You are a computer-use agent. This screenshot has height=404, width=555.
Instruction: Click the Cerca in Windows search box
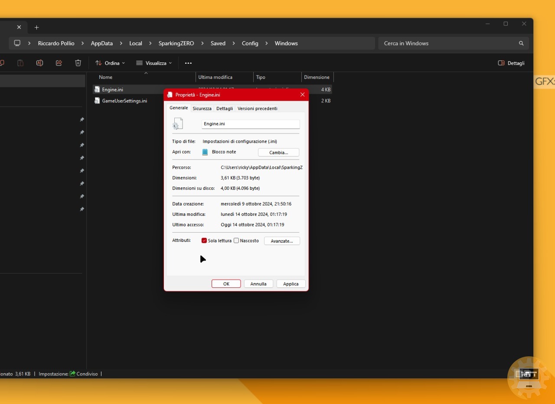point(453,43)
